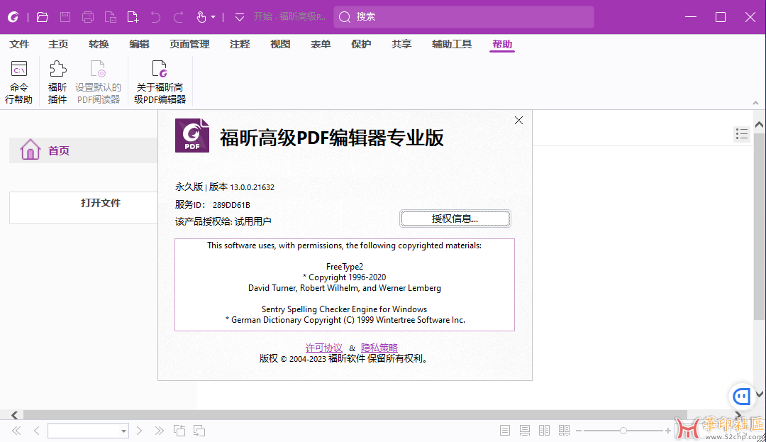Collapse the ribbon with the small chevron

pos(756,103)
